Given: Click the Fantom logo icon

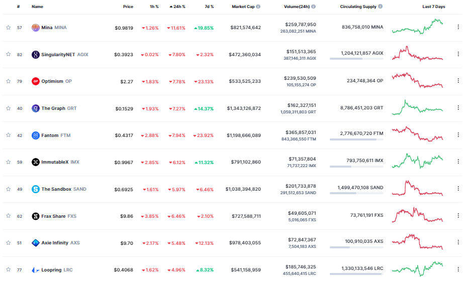Looking at the screenshot, I should (x=35, y=135).
